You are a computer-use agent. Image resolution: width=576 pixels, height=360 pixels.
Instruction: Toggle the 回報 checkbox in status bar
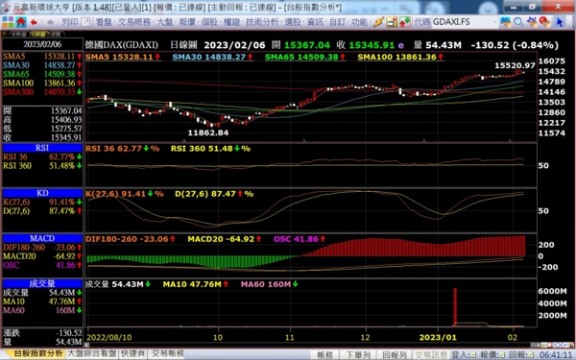[x=531, y=355]
